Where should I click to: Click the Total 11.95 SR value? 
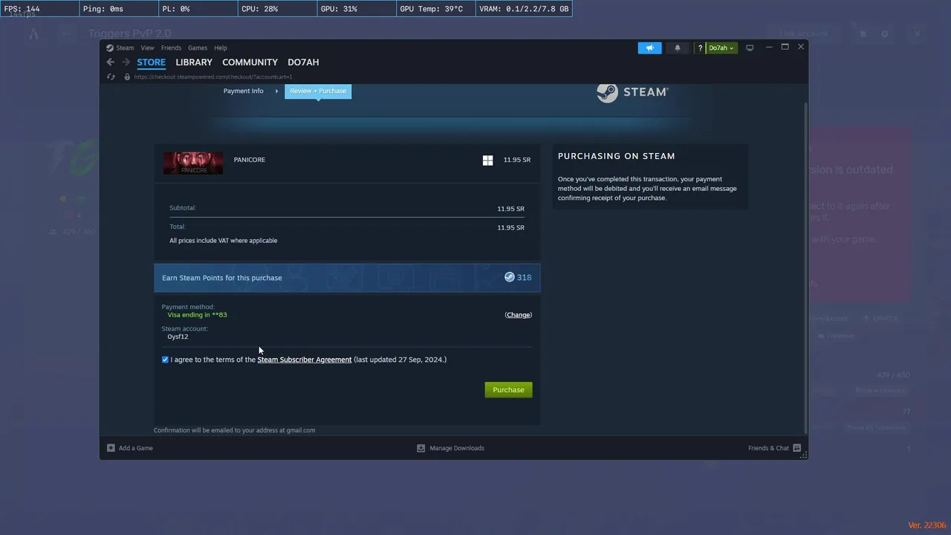click(510, 227)
